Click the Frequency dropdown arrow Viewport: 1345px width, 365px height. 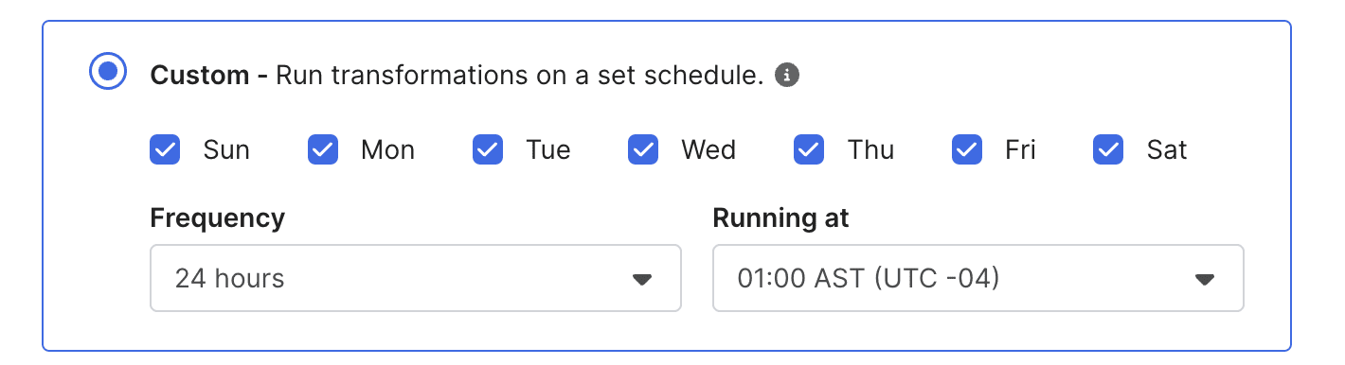click(x=642, y=279)
